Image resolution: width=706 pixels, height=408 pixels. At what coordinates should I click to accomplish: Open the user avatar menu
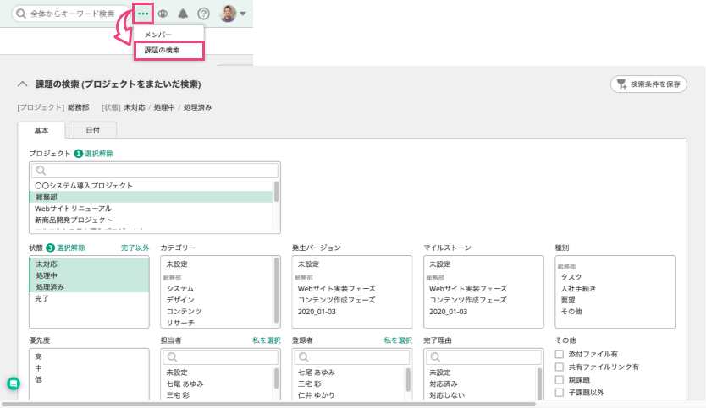click(232, 14)
